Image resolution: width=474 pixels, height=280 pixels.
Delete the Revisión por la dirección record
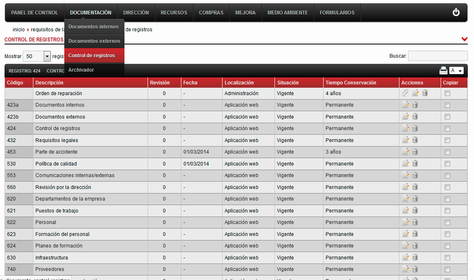tap(415, 187)
